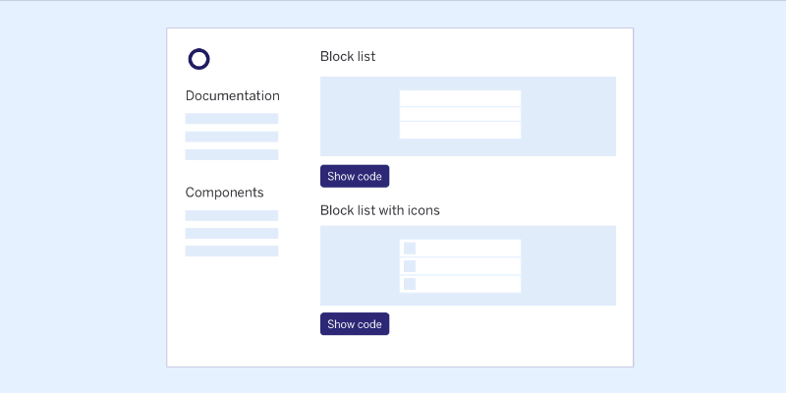The image size is (786, 393).
Task: Open the Documentation section heading
Action: 232,96
